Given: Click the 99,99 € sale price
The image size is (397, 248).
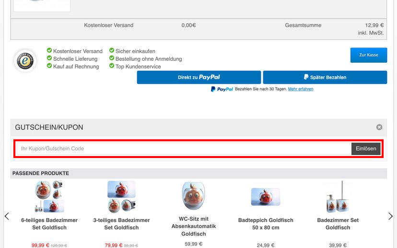Looking at the screenshot, I should coord(40,245).
